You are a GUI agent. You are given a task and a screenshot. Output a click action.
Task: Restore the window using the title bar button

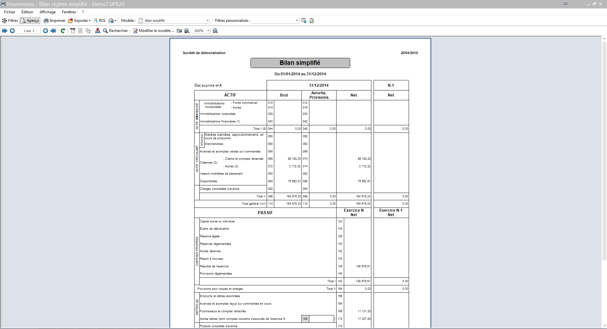click(x=594, y=4)
